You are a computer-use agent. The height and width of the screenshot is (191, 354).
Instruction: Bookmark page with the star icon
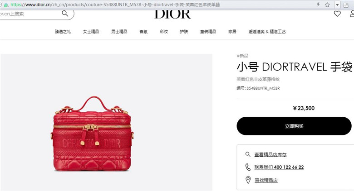[x=327, y=5]
